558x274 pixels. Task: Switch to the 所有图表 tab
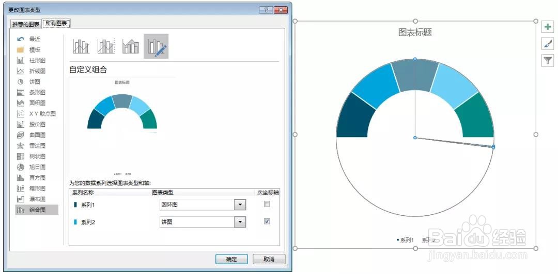[x=56, y=24]
